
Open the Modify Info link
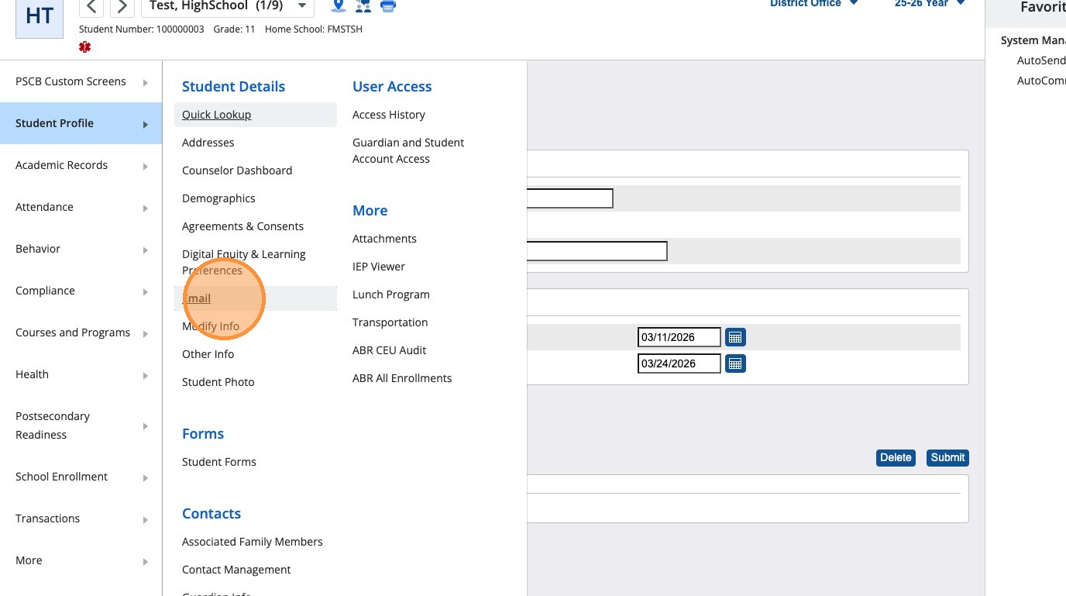coord(211,326)
